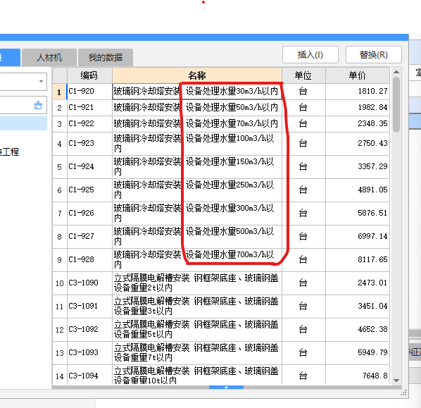Sort by the 编码 column header
This screenshot has width=421, height=408.
pyautogui.click(x=89, y=75)
